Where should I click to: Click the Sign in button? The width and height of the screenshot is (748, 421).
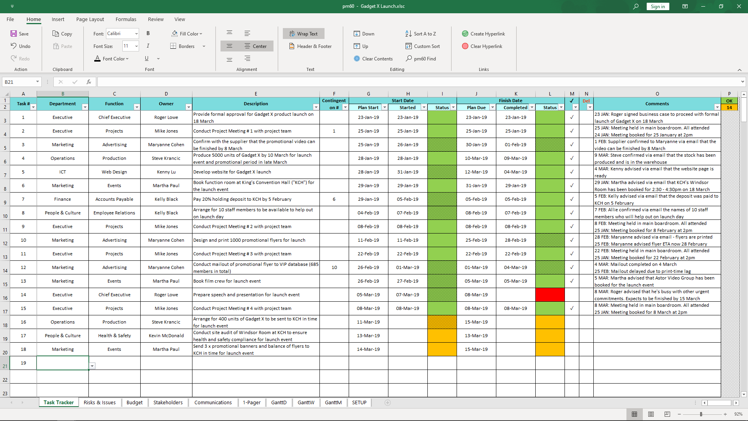tap(658, 6)
